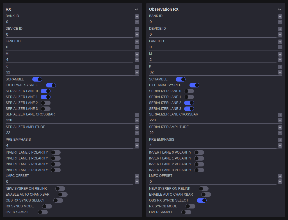Image resolution: width=288 pixels, height=220 pixels.
Task: Increase RX LMFC OFFSET
Action: [137, 176]
